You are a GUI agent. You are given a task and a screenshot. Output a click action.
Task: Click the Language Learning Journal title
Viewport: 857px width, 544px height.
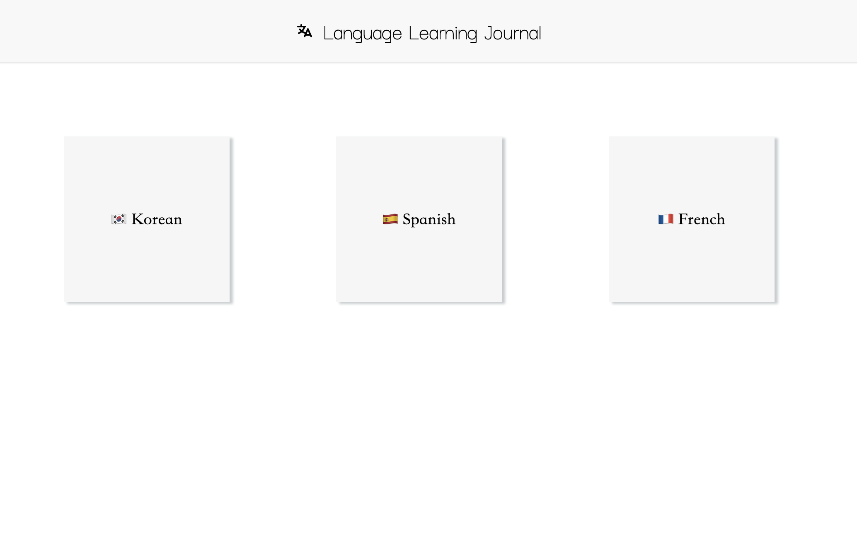click(432, 33)
